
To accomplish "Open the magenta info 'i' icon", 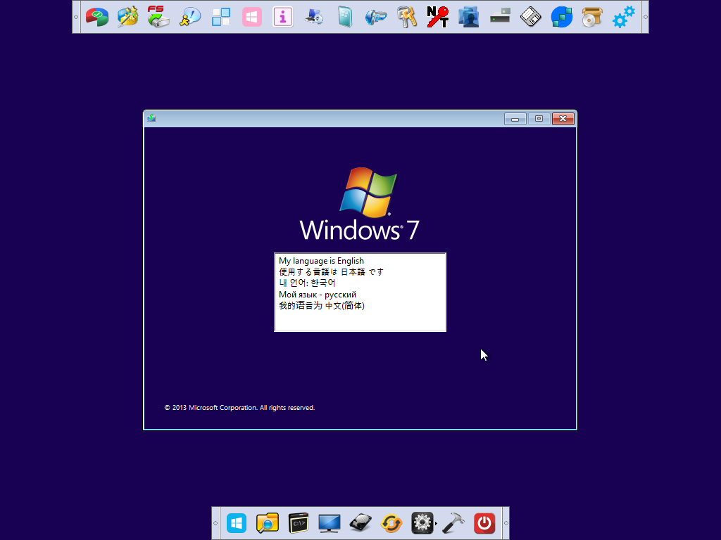I will pyautogui.click(x=283, y=17).
